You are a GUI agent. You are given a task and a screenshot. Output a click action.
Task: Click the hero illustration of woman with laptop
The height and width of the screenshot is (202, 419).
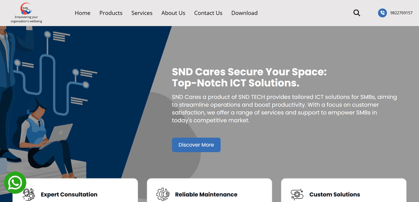tap(47, 138)
